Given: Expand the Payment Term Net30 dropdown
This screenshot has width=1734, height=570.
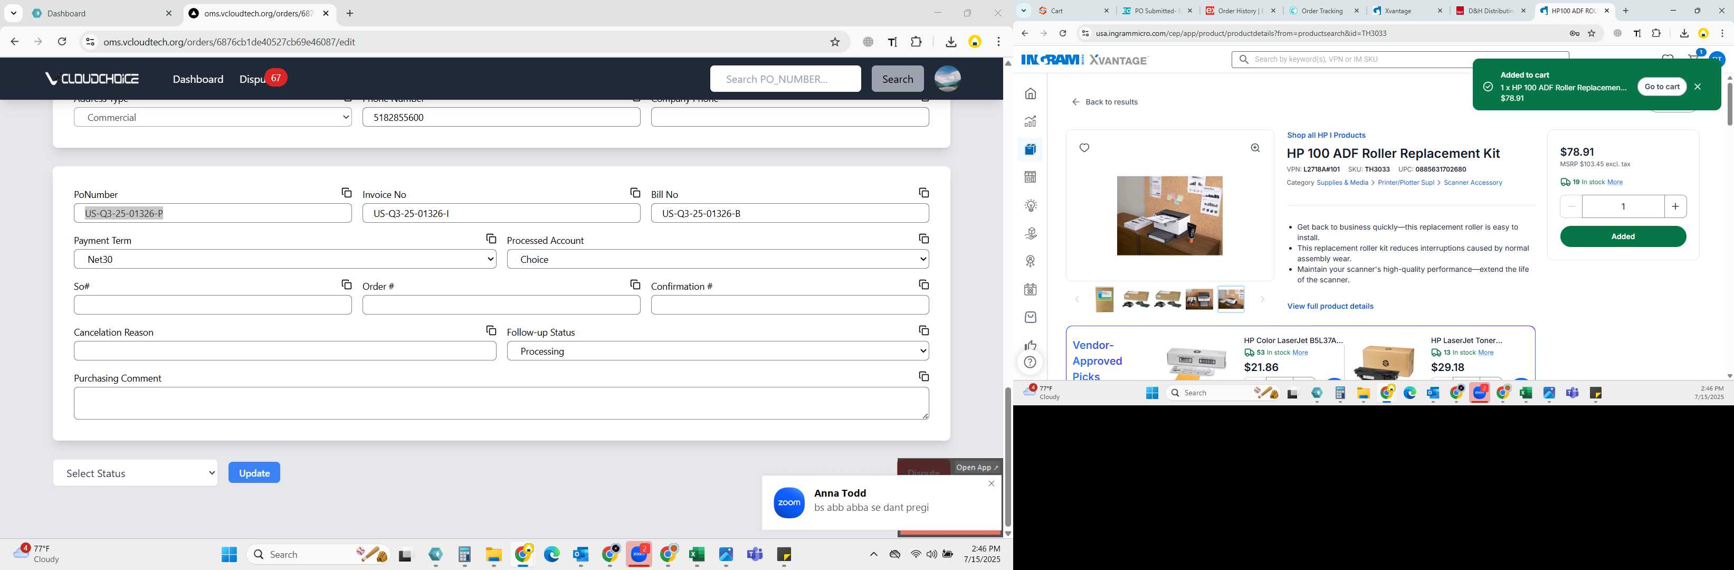Looking at the screenshot, I should tap(285, 259).
